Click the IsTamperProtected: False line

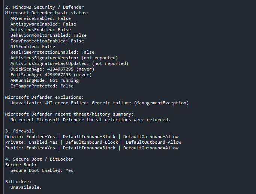tap(42, 86)
